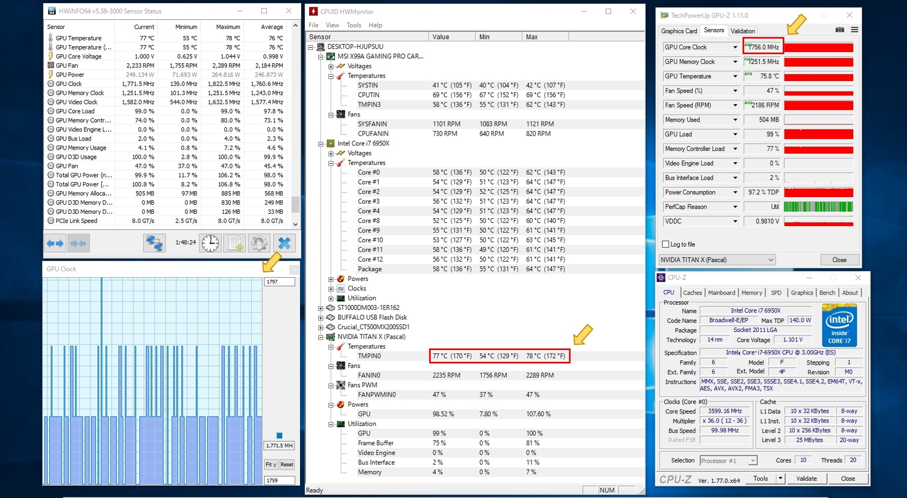The height and width of the screenshot is (498, 907).
Task: Click ST1000DM003 drive icon in HWMonitor
Action: [331, 308]
